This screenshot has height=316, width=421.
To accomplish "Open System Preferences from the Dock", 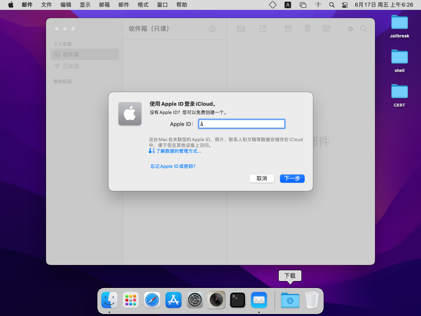I will [x=194, y=300].
